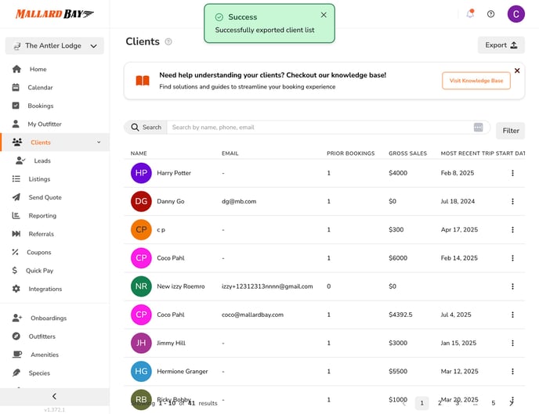Click the GROSS SALES column header
Viewport: 539px width, 414px height.
tap(407, 153)
